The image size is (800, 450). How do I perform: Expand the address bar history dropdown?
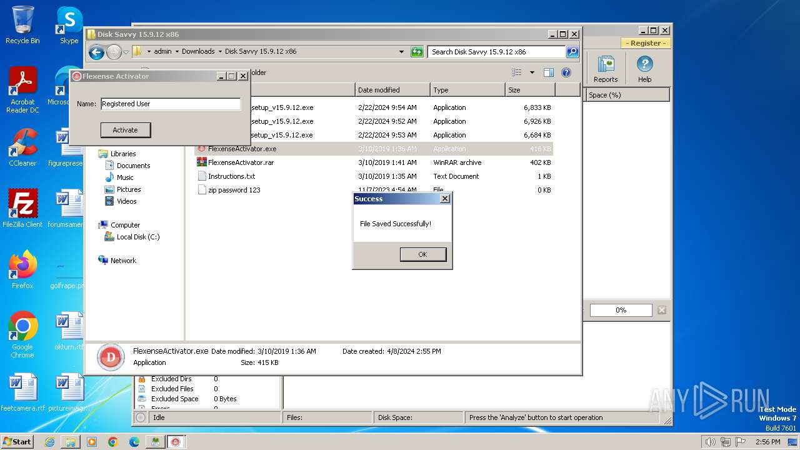point(401,52)
